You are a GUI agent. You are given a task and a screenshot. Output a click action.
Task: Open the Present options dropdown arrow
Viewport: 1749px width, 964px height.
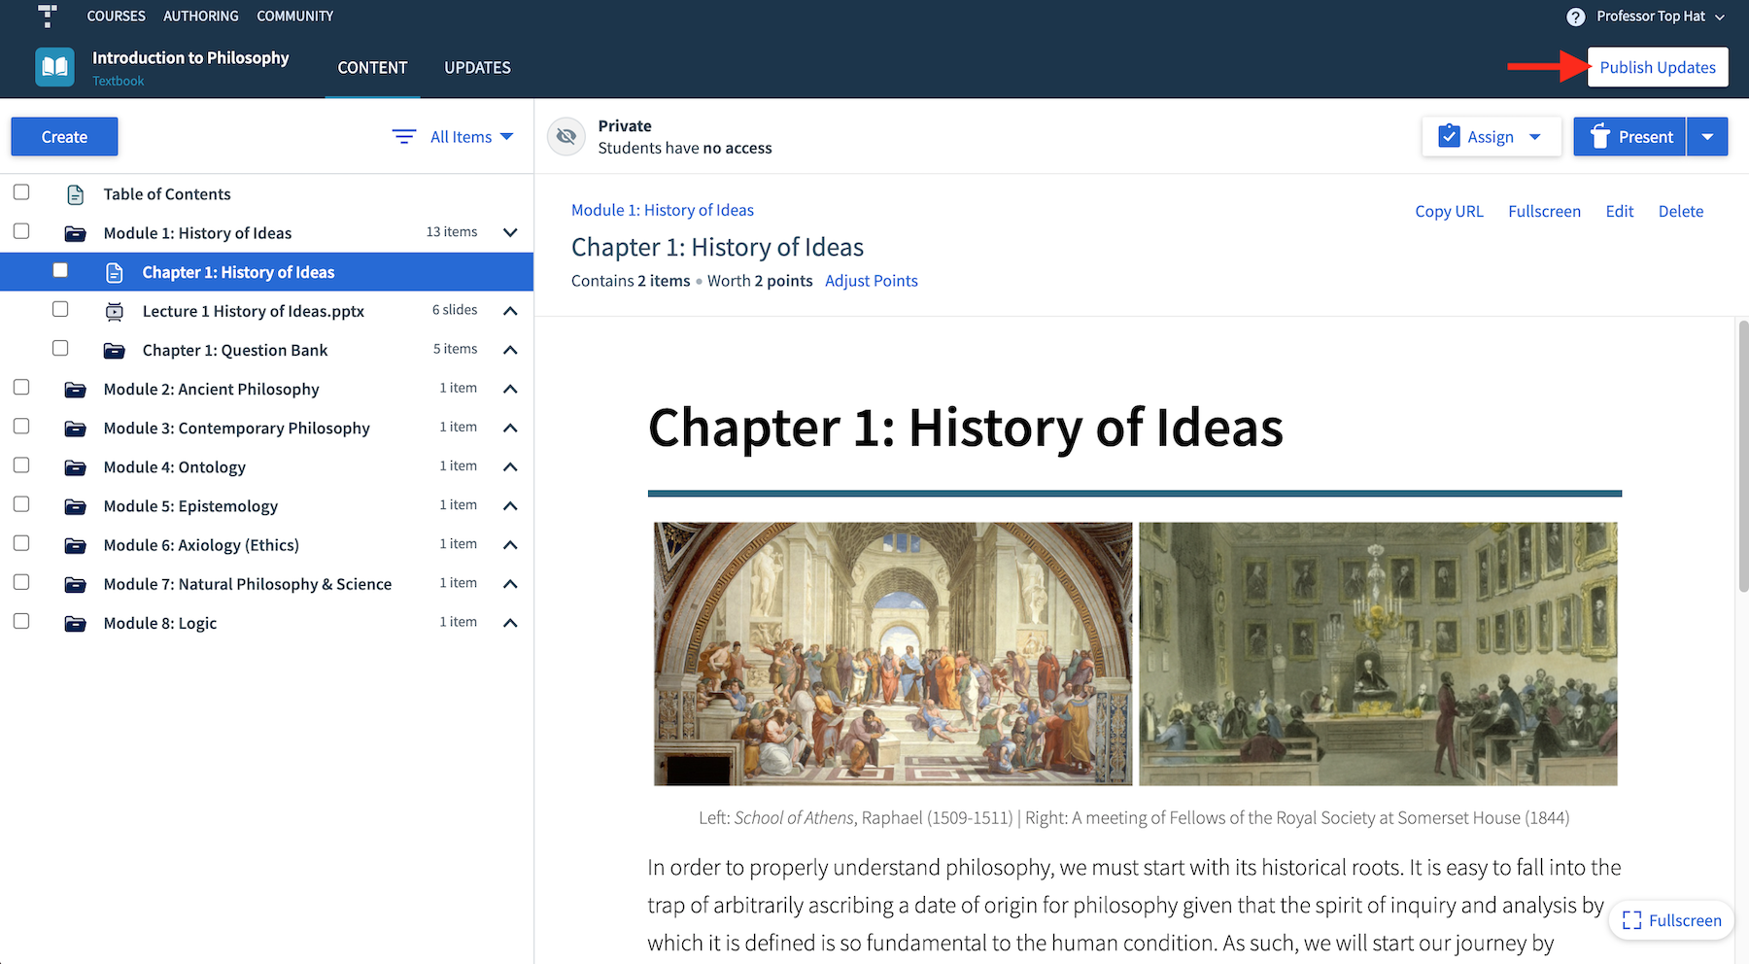(x=1707, y=137)
